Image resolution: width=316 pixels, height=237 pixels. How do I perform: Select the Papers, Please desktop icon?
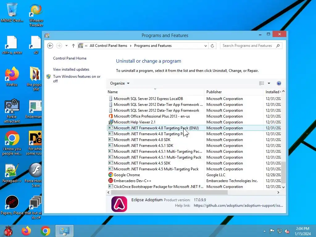click(x=12, y=205)
